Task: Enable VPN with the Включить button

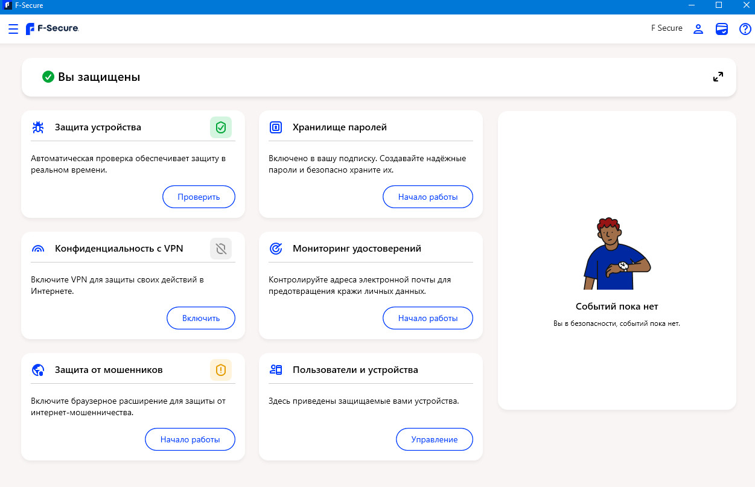Action: (x=201, y=318)
